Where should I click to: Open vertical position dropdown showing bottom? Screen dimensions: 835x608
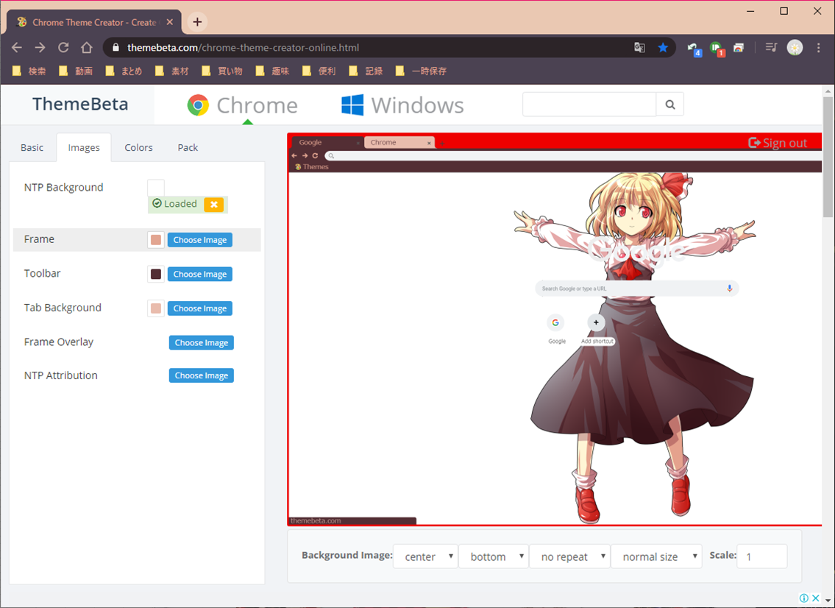[494, 556]
